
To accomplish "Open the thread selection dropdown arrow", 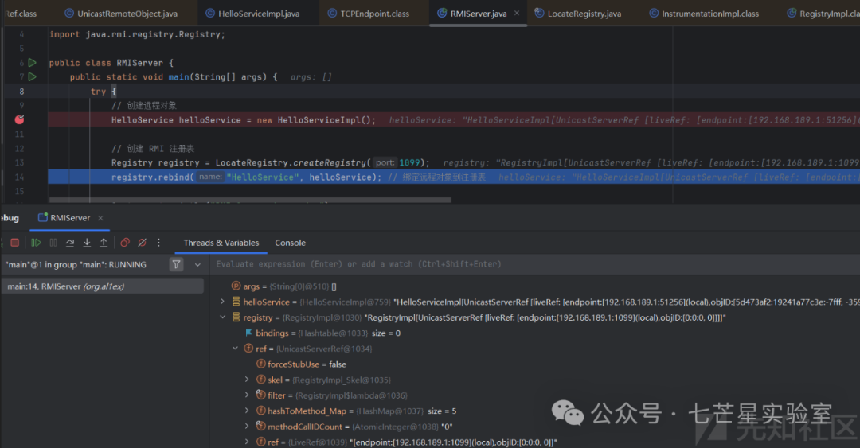I will 197,265.
